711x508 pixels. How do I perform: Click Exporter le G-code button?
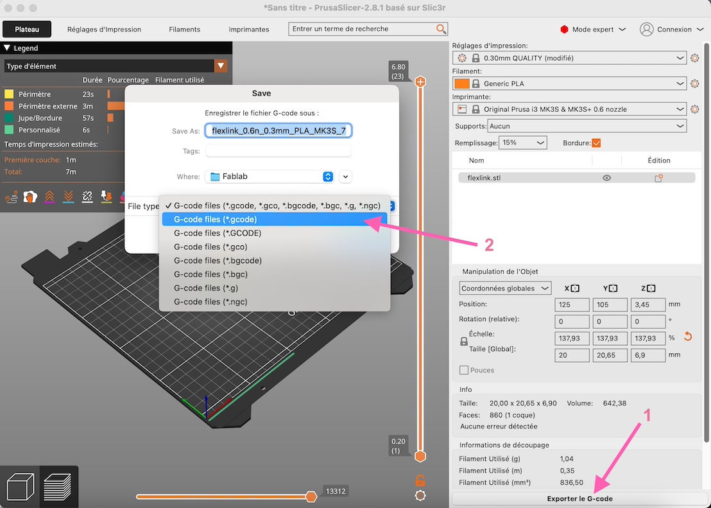tap(579, 498)
